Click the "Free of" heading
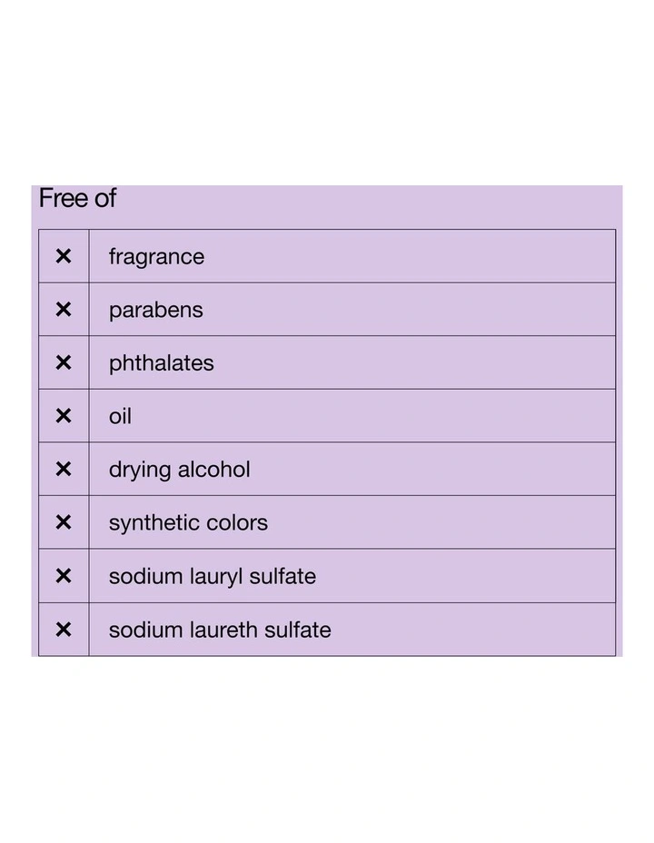The image size is (654, 843). (x=77, y=199)
